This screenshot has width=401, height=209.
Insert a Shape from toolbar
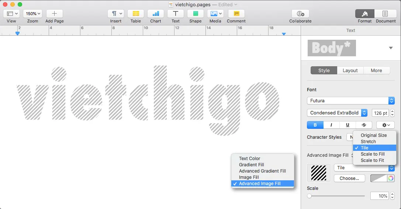pyautogui.click(x=196, y=14)
